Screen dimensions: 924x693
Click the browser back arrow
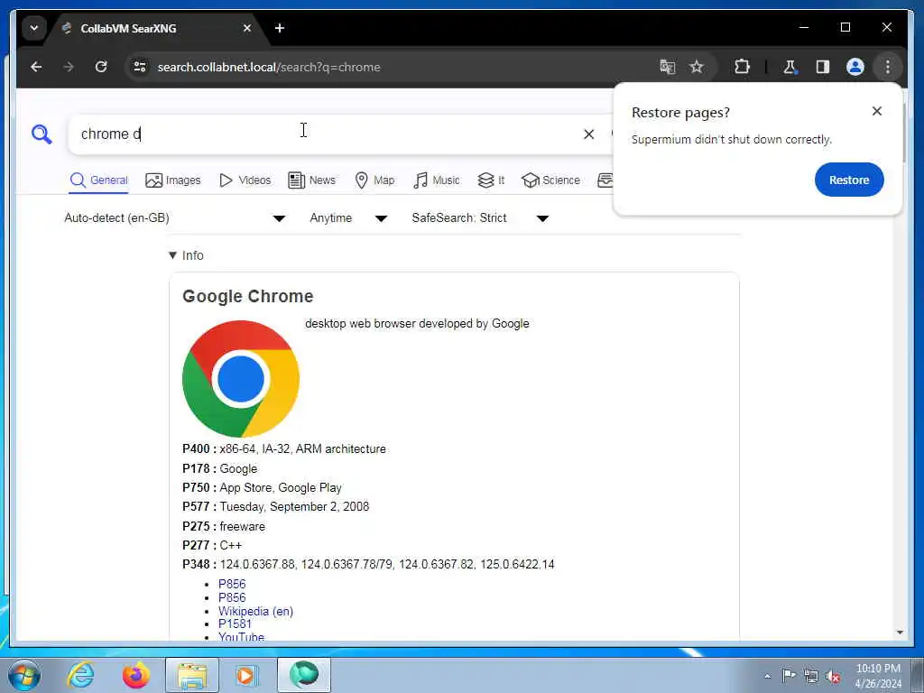(36, 67)
